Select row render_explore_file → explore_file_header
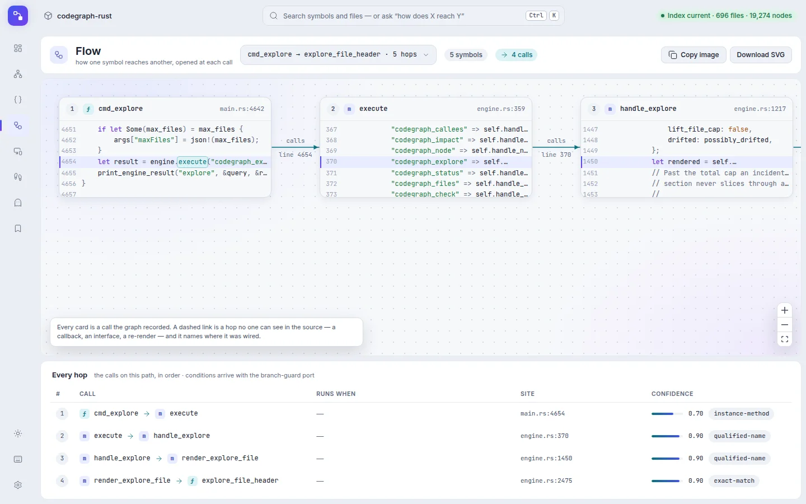Screen dimensions: 806x504 click(x=421, y=480)
